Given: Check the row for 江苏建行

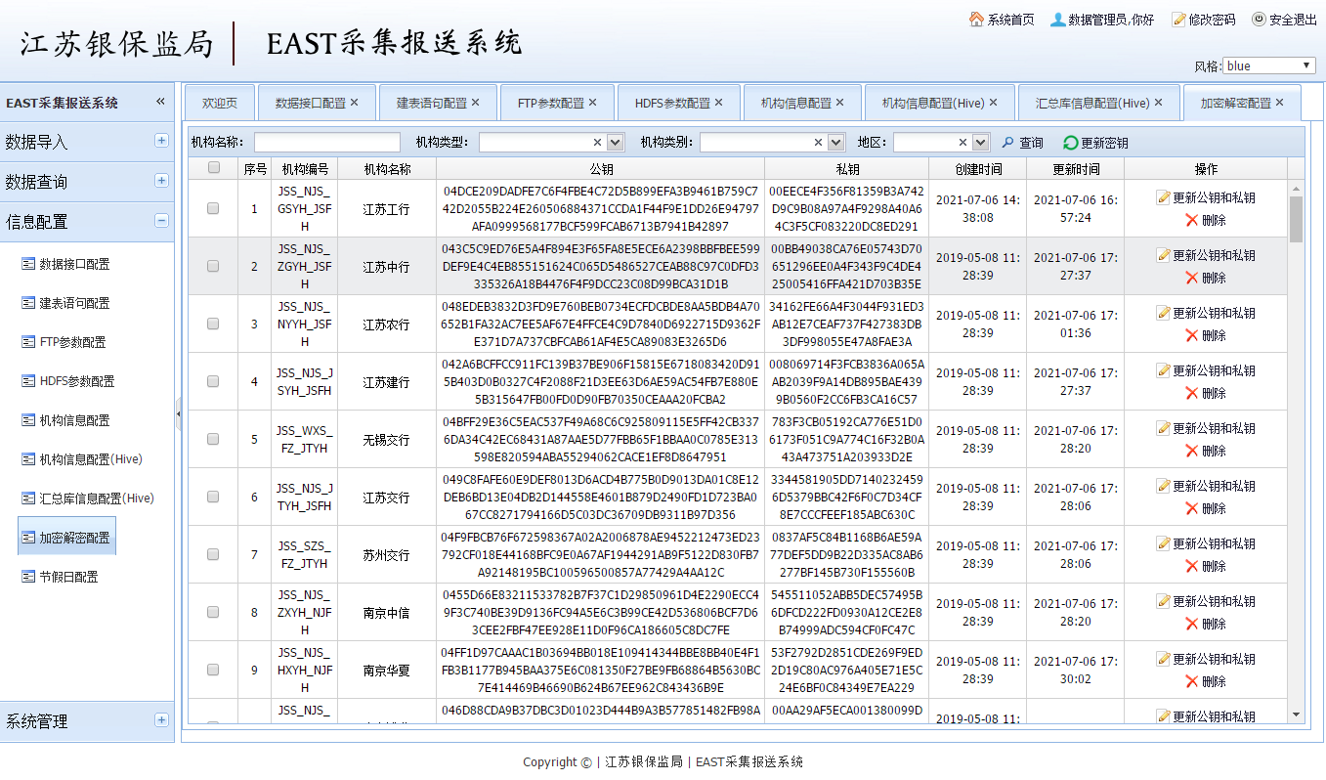Looking at the screenshot, I should coord(213,381).
